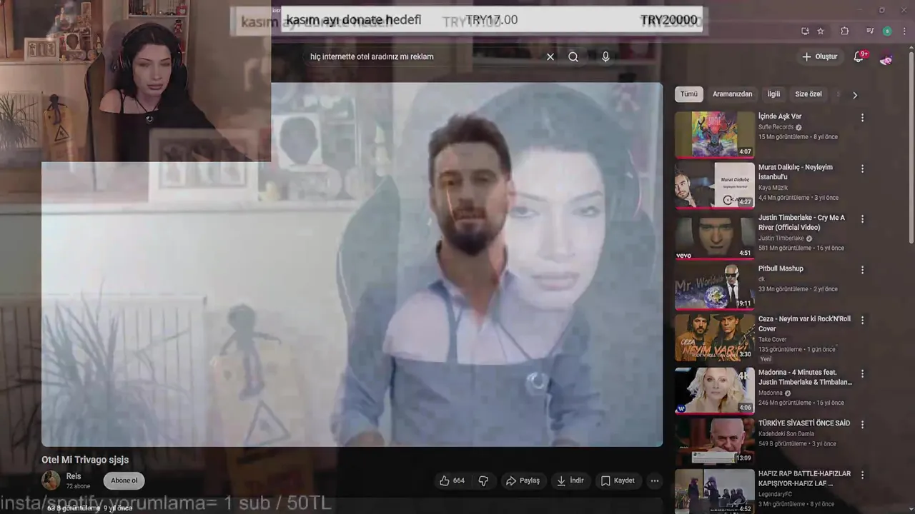Open options menu for HAFIZ RAP BATTLE
915x514 pixels.
862,475
